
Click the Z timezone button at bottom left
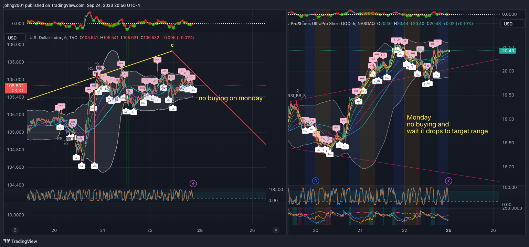tap(15, 230)
